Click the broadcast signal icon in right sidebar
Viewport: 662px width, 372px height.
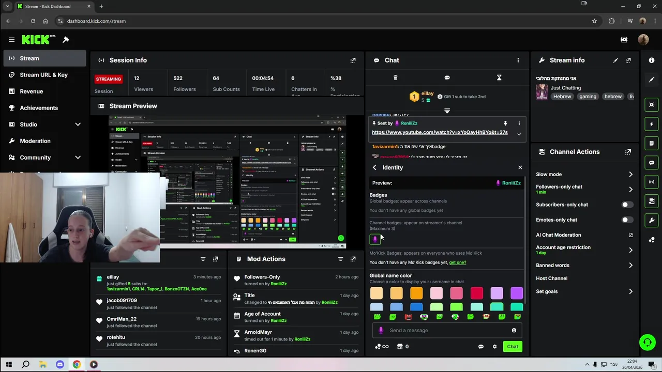click(651, 182)
